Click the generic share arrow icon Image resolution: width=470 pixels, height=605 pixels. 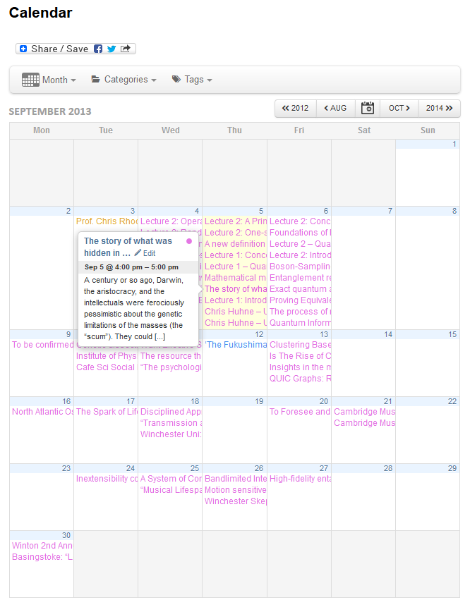pos(126,49)
